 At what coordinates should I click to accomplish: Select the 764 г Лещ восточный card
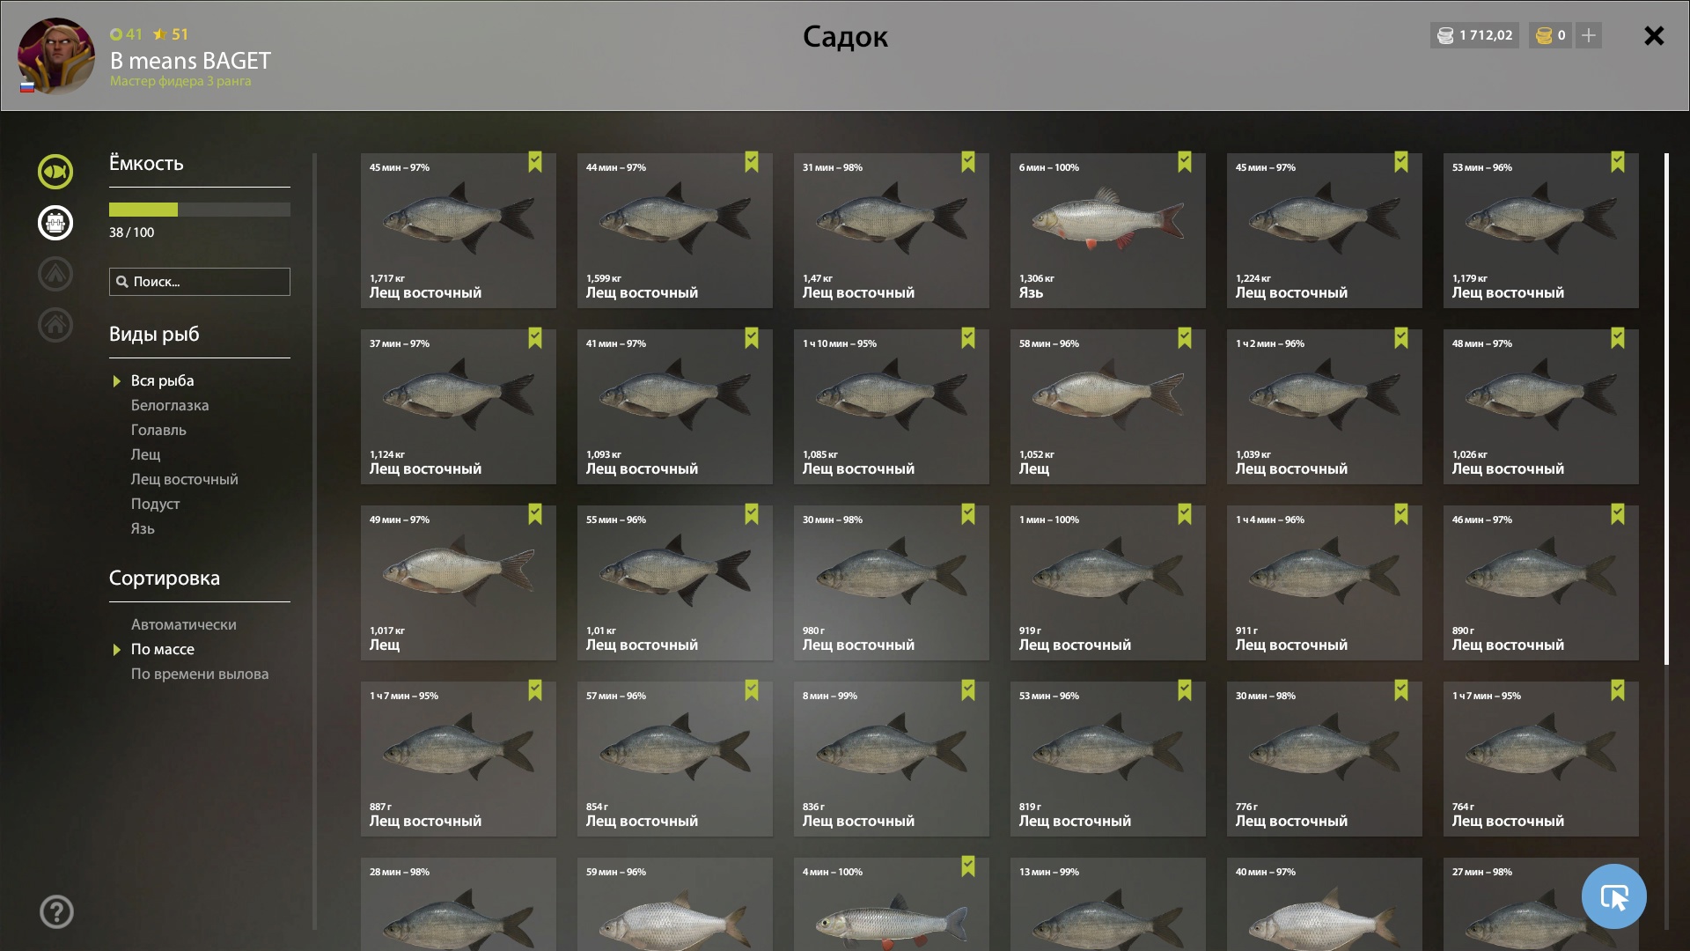[x=1540, y=759]
